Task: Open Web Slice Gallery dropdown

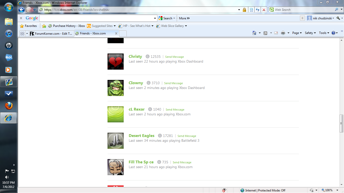Action: (186, 26)
